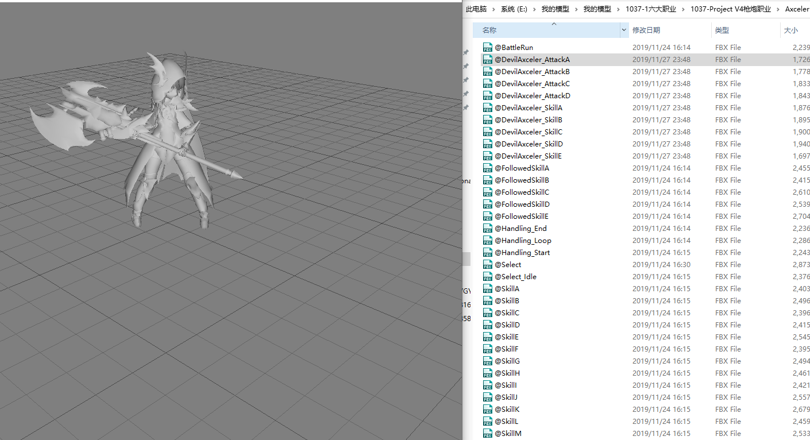Click the 2019/11/24 16:14 date of @BattleRun
Viewport: 810px width, 440px height.
[661, 47]
